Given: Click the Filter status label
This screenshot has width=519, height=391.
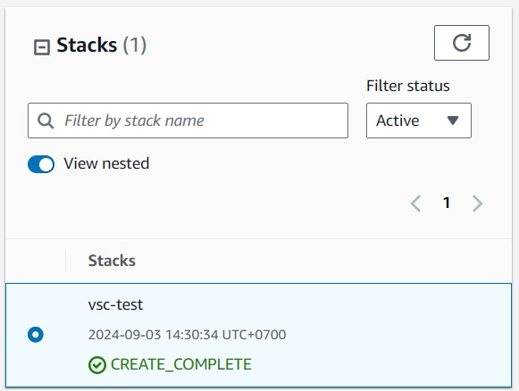Looking at the screenshot, I should [407, 86].
